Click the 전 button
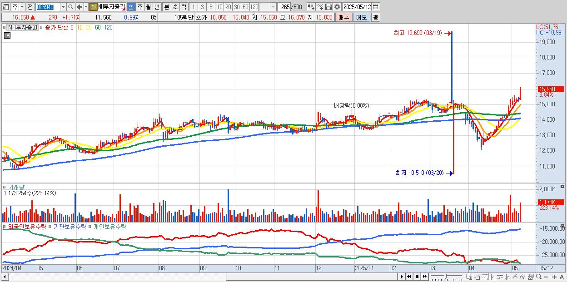The height and width of the screenshot is (282, 567). (x=30, y=7)
